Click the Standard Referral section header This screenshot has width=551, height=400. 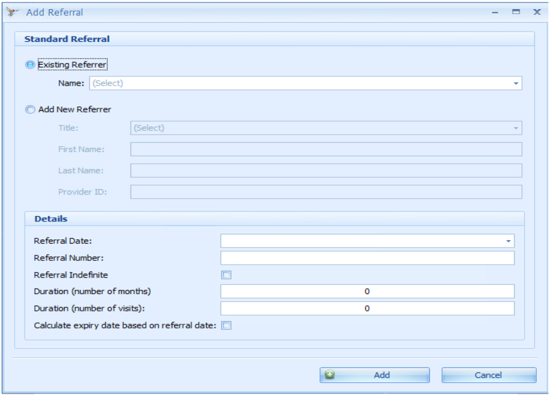275,39
